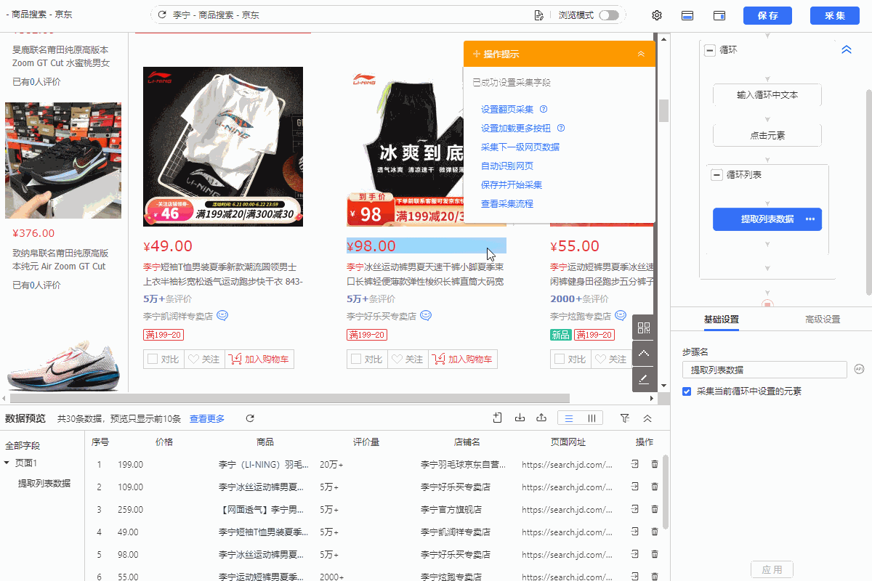Image resolution: width=872 pixels, height=581 pixels.
Task: Toggle the side panel layout icon
Action: (720, 15)
